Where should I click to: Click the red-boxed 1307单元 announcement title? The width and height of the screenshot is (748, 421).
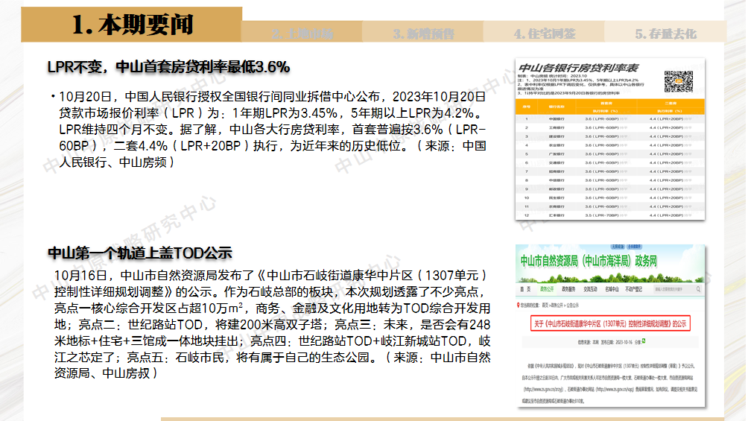[610, 324]
